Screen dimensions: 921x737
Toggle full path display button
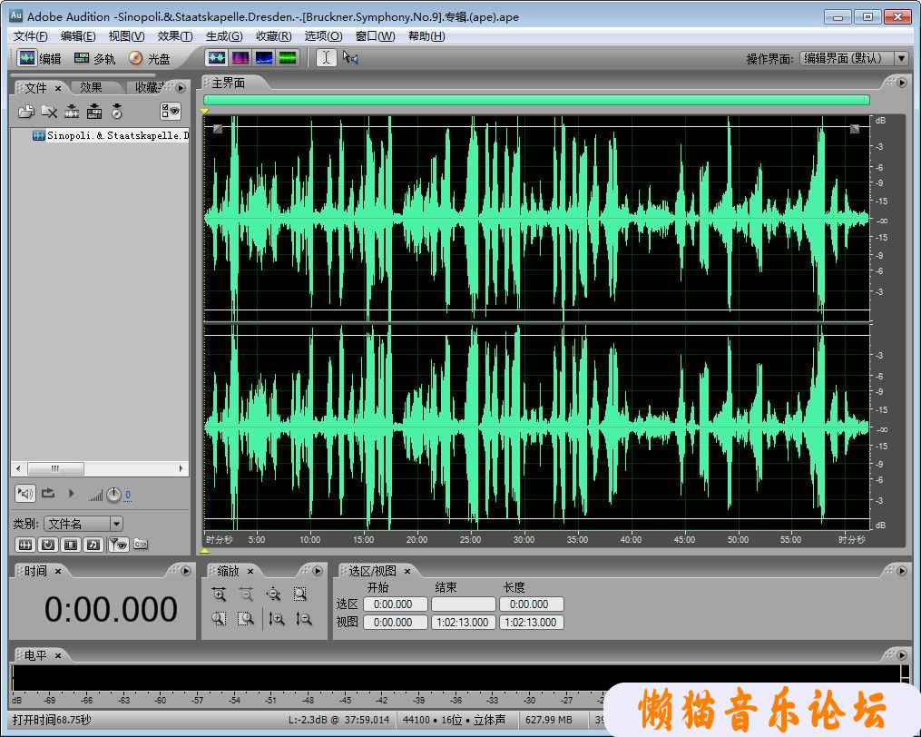(141, 545)
